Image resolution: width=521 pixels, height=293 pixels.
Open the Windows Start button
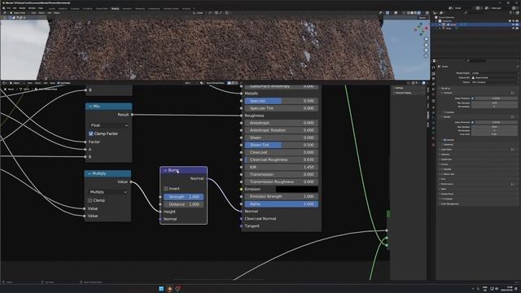click(161, 289)
